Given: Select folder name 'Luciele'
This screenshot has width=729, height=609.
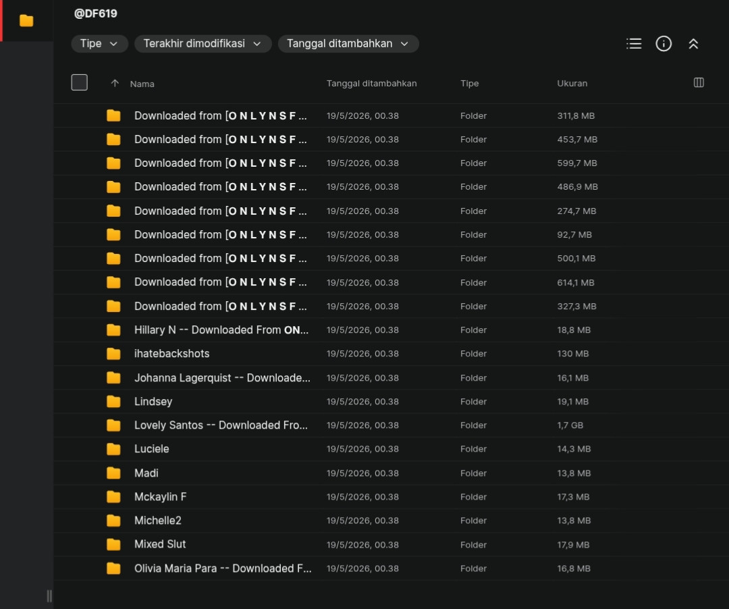Looking at the screenshot, I should point(152,448).
